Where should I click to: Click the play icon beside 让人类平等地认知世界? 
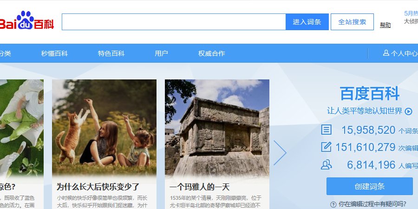tap(408, 111)
